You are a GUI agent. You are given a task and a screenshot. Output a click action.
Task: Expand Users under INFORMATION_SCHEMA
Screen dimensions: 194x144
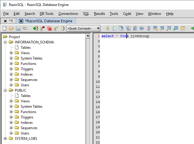point(11,85)
